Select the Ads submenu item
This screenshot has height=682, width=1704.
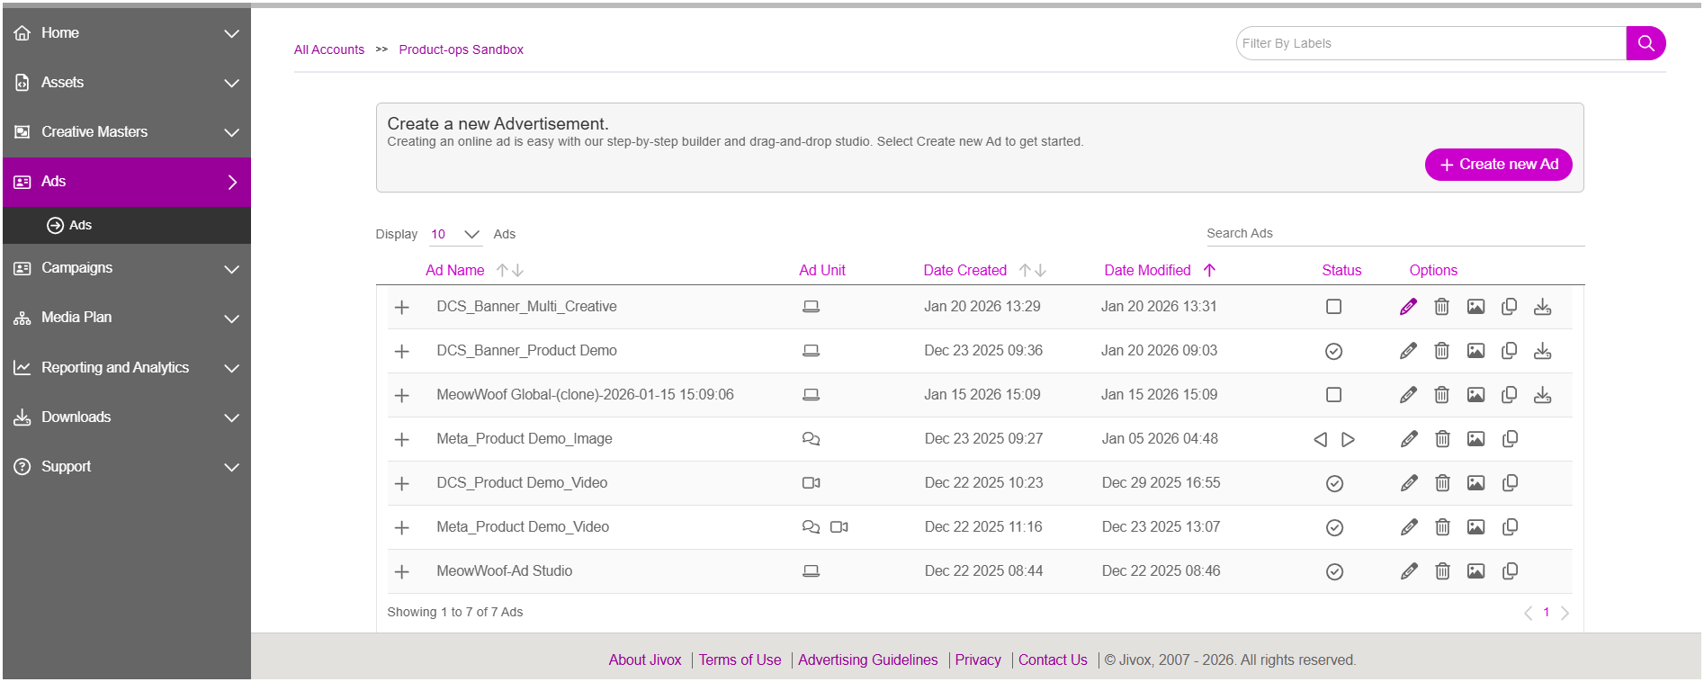click(x=127, y=225)
